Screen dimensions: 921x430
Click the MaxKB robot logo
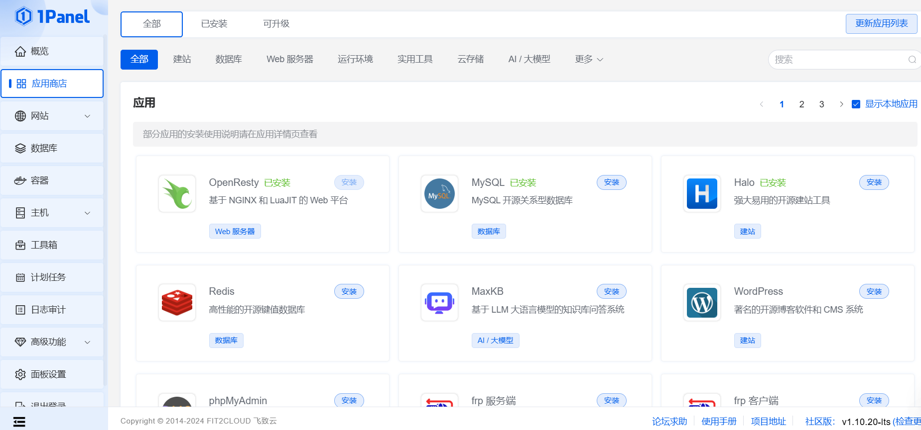(439, 302)
